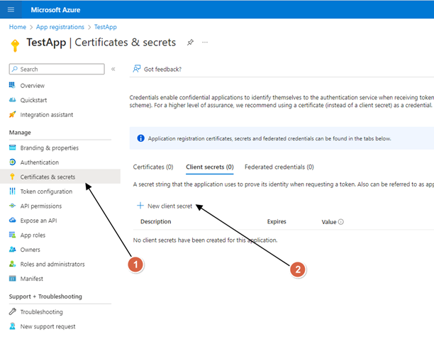Viewport: 434px width, 344px height.
Task: Click the Manifest icon
Action: 13,279
